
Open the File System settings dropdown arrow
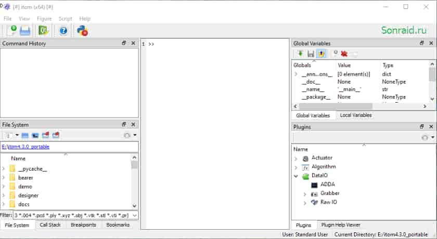pos(135,135)
